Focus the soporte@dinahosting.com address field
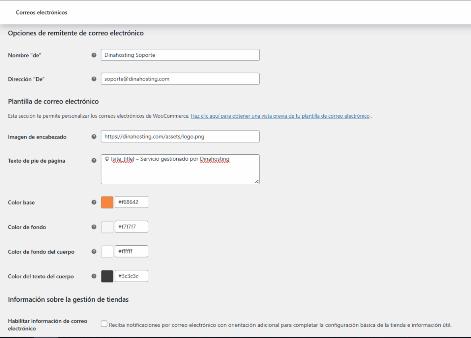471x338 pixels. pos(180,79)
